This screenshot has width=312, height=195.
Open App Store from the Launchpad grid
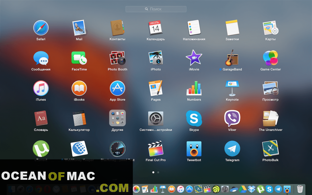[x=117, y=88]
